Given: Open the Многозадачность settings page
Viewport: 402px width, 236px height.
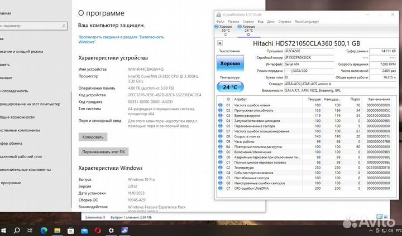Looking at the screenshot, I should (x=14, y=91).
